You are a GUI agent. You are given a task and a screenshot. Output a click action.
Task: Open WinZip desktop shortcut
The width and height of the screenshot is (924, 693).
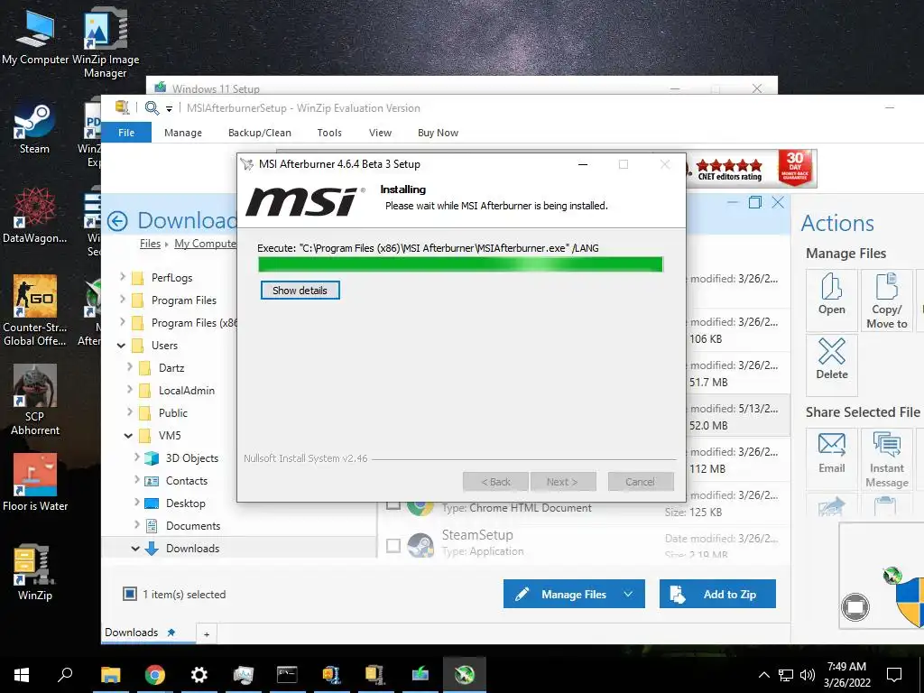click(x=35, y=571)
